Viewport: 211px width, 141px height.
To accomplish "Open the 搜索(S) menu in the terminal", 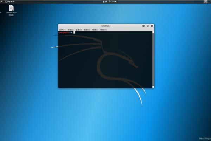I will 87,30.
